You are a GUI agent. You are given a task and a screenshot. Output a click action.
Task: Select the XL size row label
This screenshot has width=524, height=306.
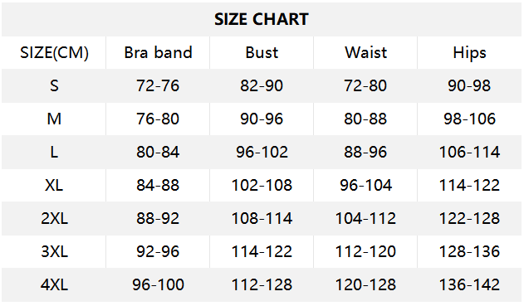click(x=54, y=185)
